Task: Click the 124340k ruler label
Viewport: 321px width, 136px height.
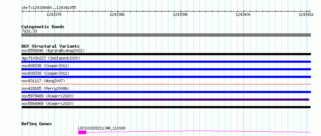Action: pos(243,14)
